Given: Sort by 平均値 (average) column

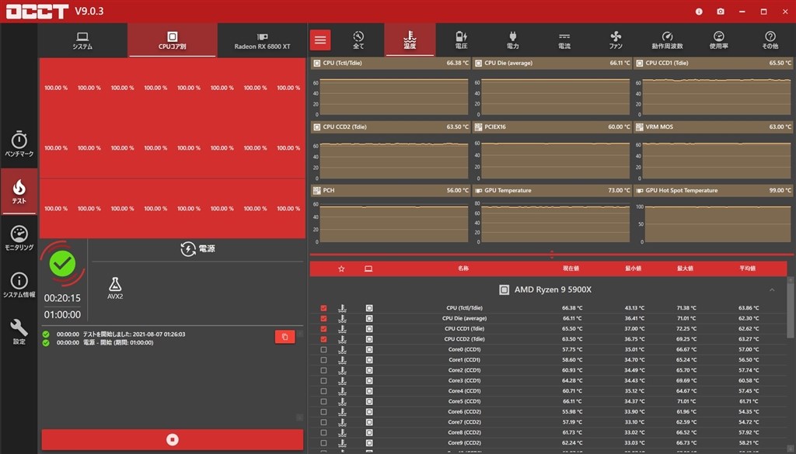Looking at the screenshot, I should [747, 269].
